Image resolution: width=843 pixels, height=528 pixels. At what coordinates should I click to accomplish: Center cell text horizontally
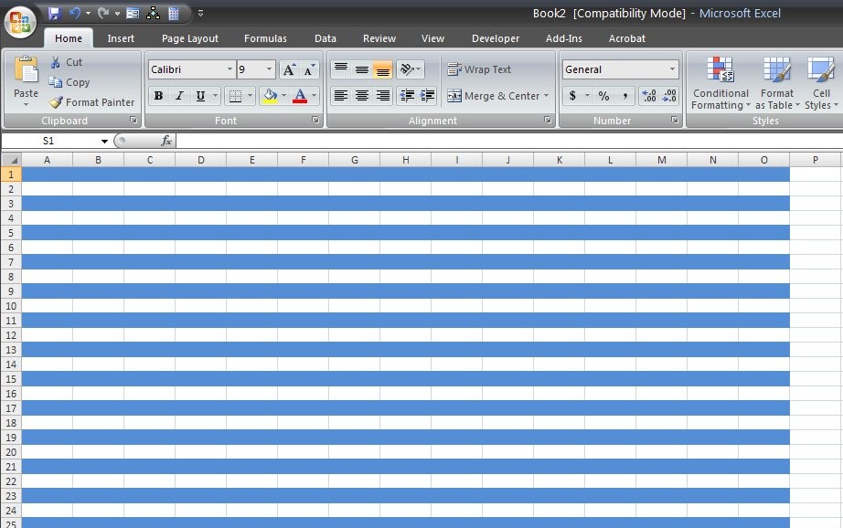point(362,96)
